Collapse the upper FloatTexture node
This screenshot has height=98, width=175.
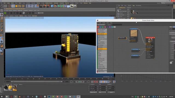click(132, 49)
